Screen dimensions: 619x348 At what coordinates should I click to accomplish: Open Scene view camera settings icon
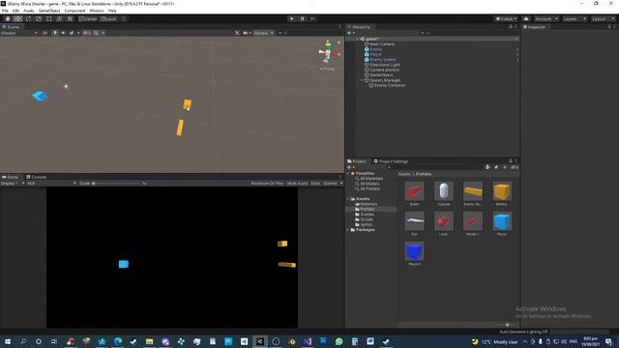(247, 33)
